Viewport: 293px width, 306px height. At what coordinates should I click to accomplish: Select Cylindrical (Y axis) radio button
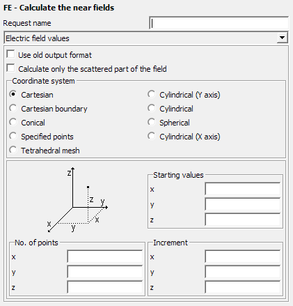pyautogui.click(x=152, y=94)
